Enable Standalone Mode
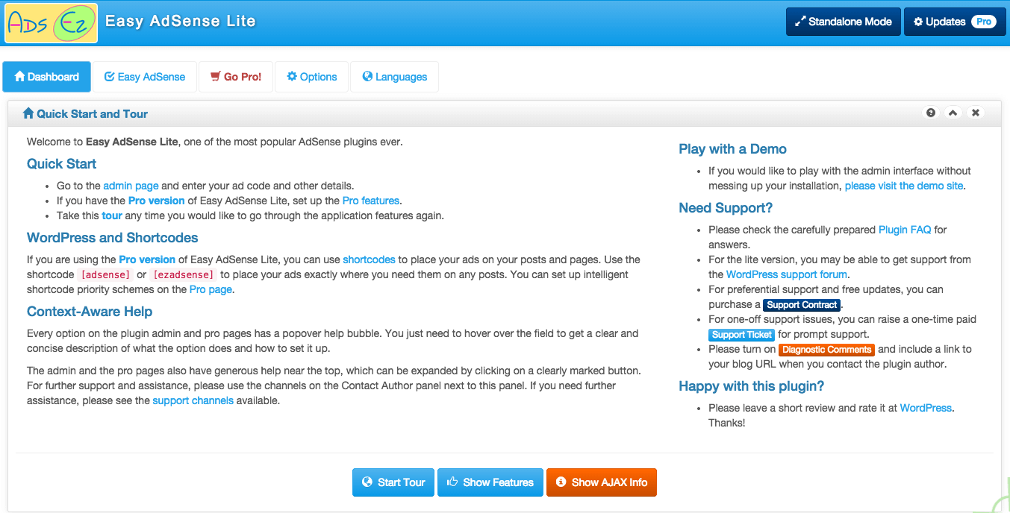Screen dimensions: 1010x513 [844, 22]
